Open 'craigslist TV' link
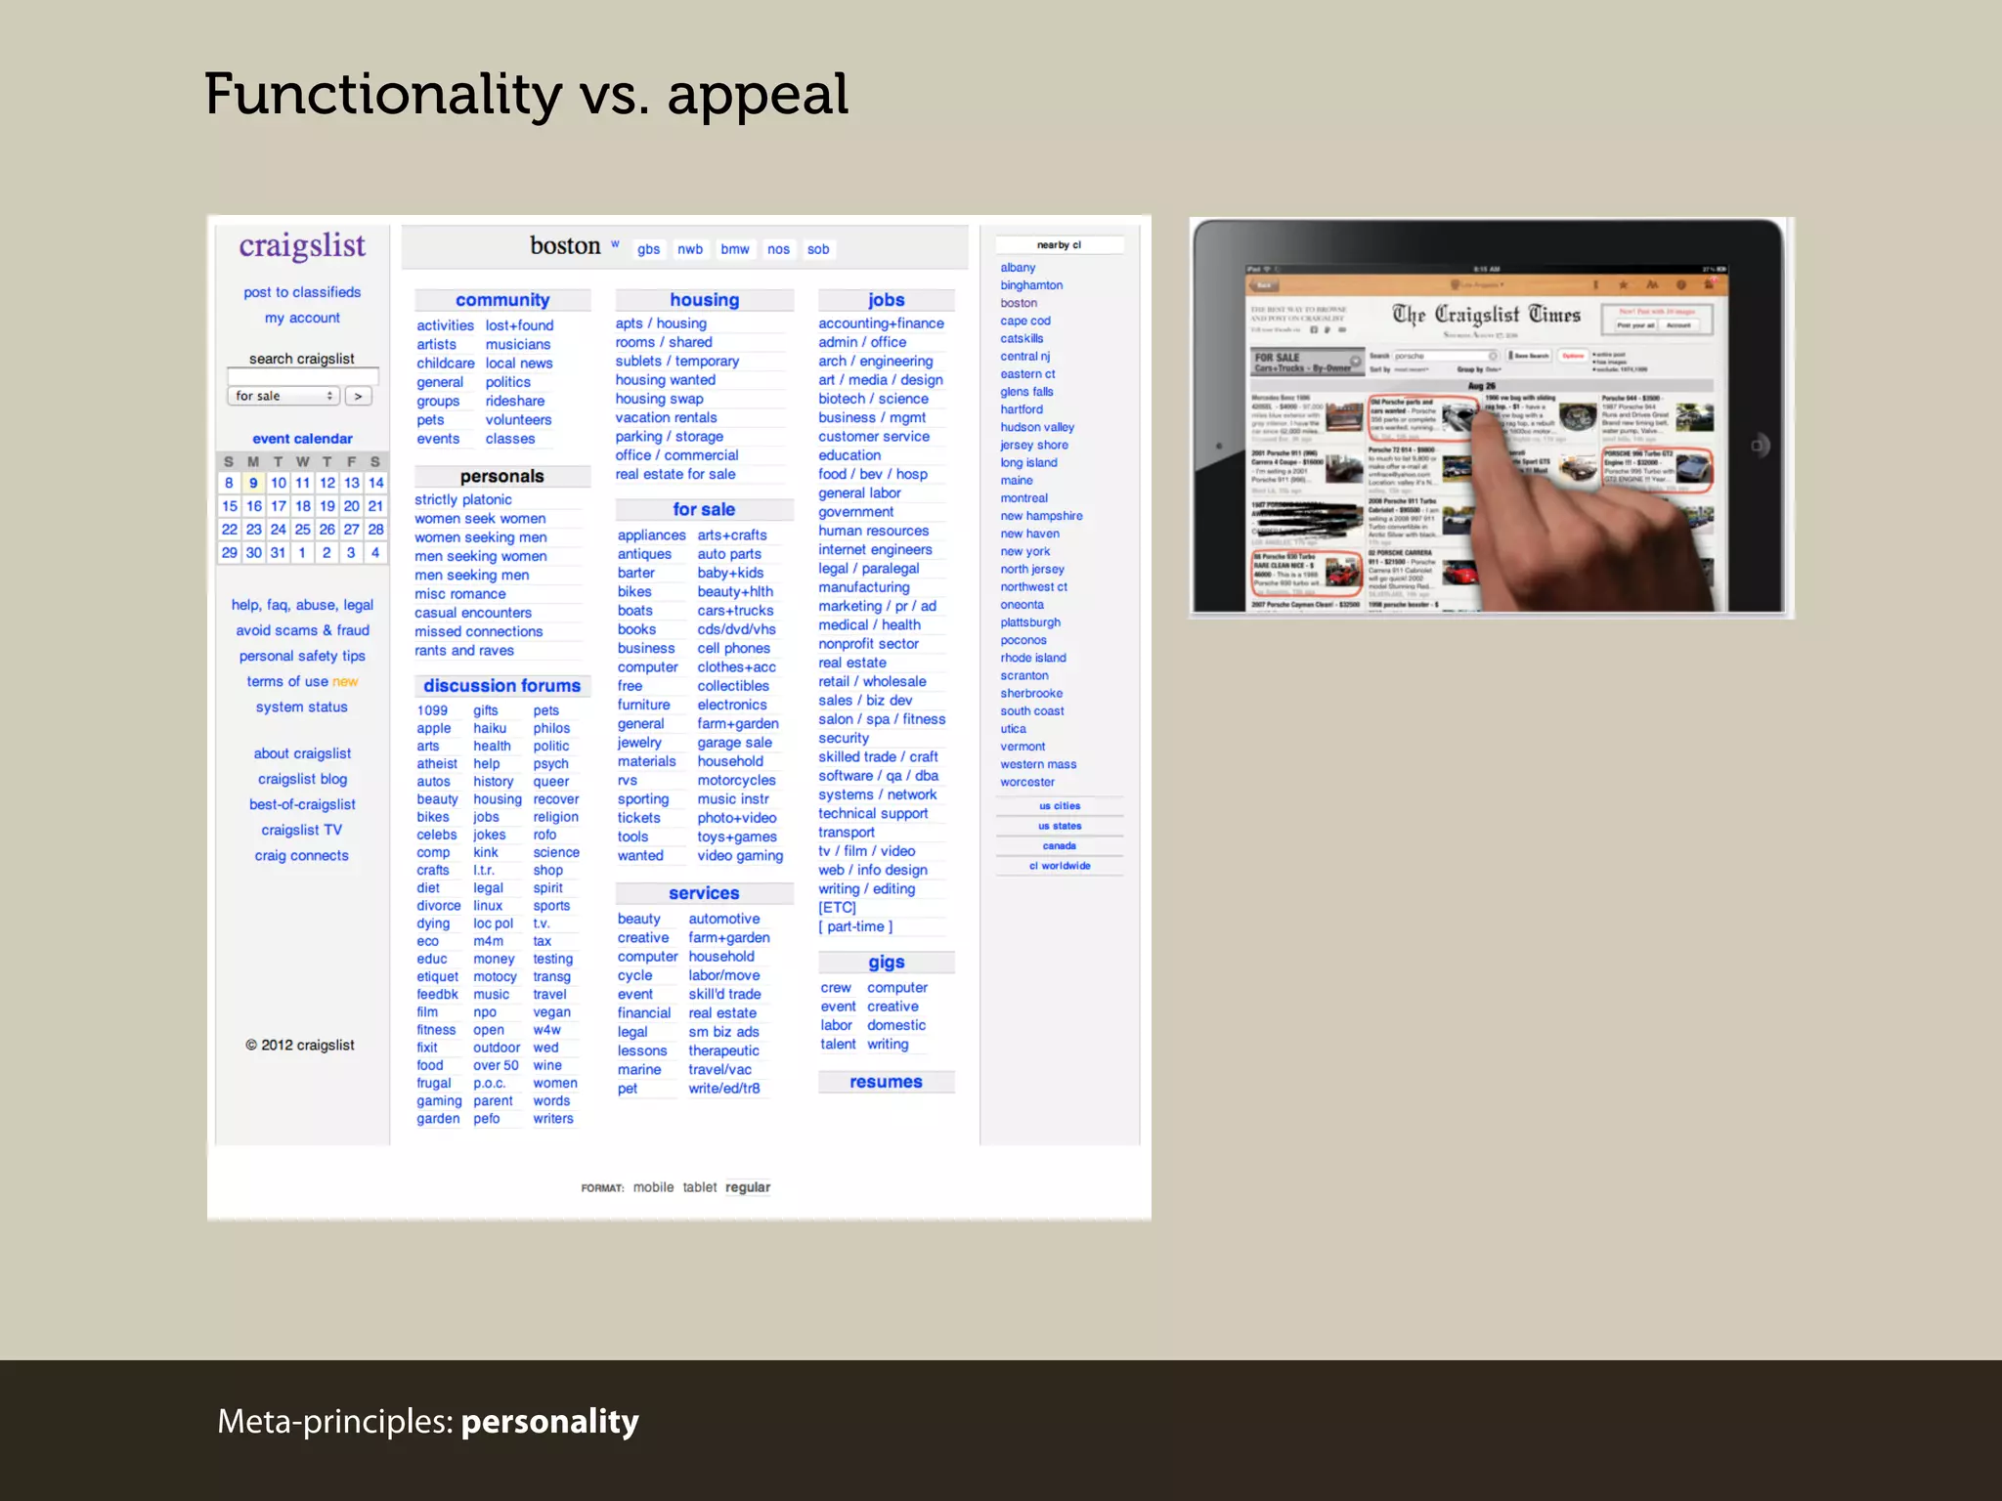 (x=302, y=830)
